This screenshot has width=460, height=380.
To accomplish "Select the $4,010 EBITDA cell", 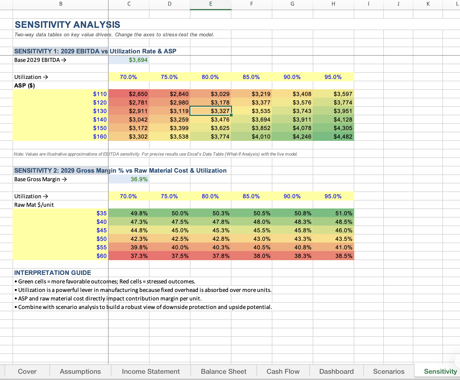I will click(x=252, y=137).
